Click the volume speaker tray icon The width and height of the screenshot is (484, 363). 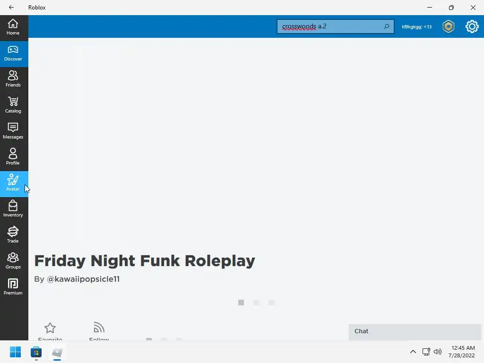click(x=438, y=352)
